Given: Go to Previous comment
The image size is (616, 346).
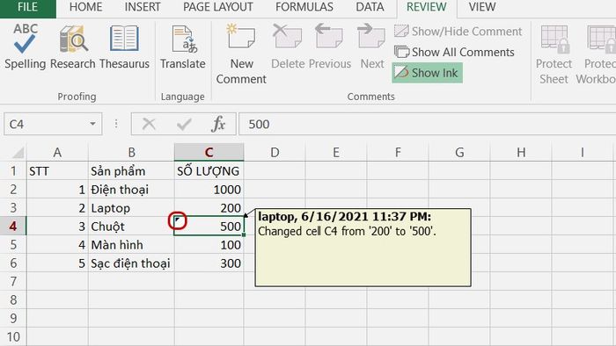Looking at the screenshot, I should pyautogui.click(x=330, y=46).
